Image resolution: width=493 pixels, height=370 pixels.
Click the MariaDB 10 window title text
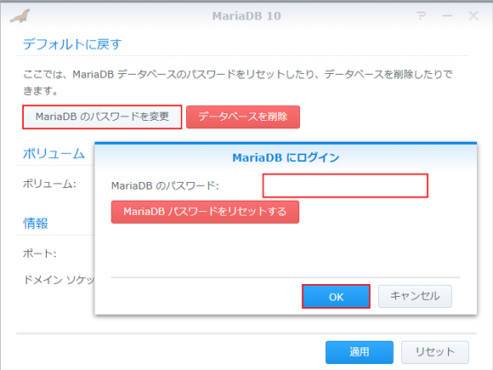pos(246,15)
